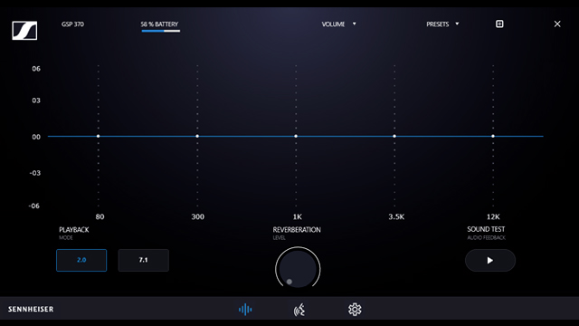Click the SENNHEISER brand text
This screenshot has height=326, width=579.
point(31,309)
